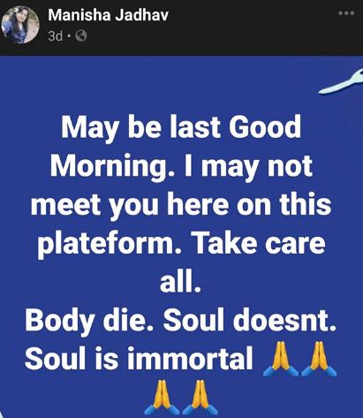Click the bottom-row right praying hands emoji
Screen dimensions: 363x418
pos(200,398)
